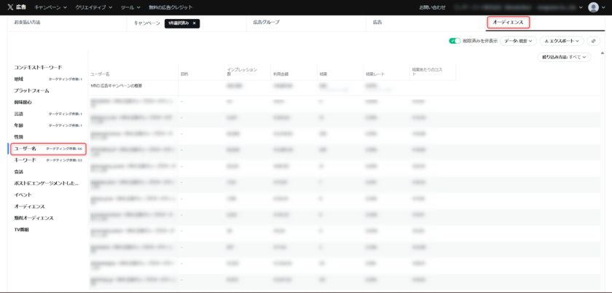Image resolution: width=612 pixels, height=293 pixels.
Task: Open the お支払い方法 tab
Action: pos(28,23)
